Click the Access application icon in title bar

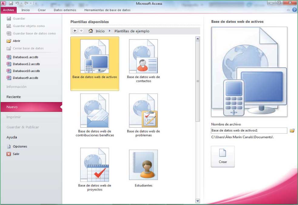(x=3, y=3)
